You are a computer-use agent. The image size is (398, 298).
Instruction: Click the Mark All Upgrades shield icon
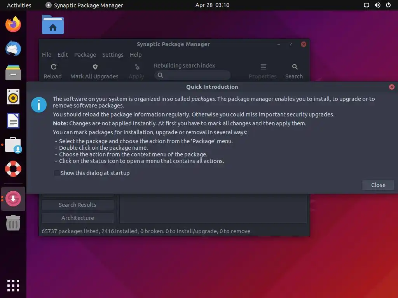click(95, 67)
